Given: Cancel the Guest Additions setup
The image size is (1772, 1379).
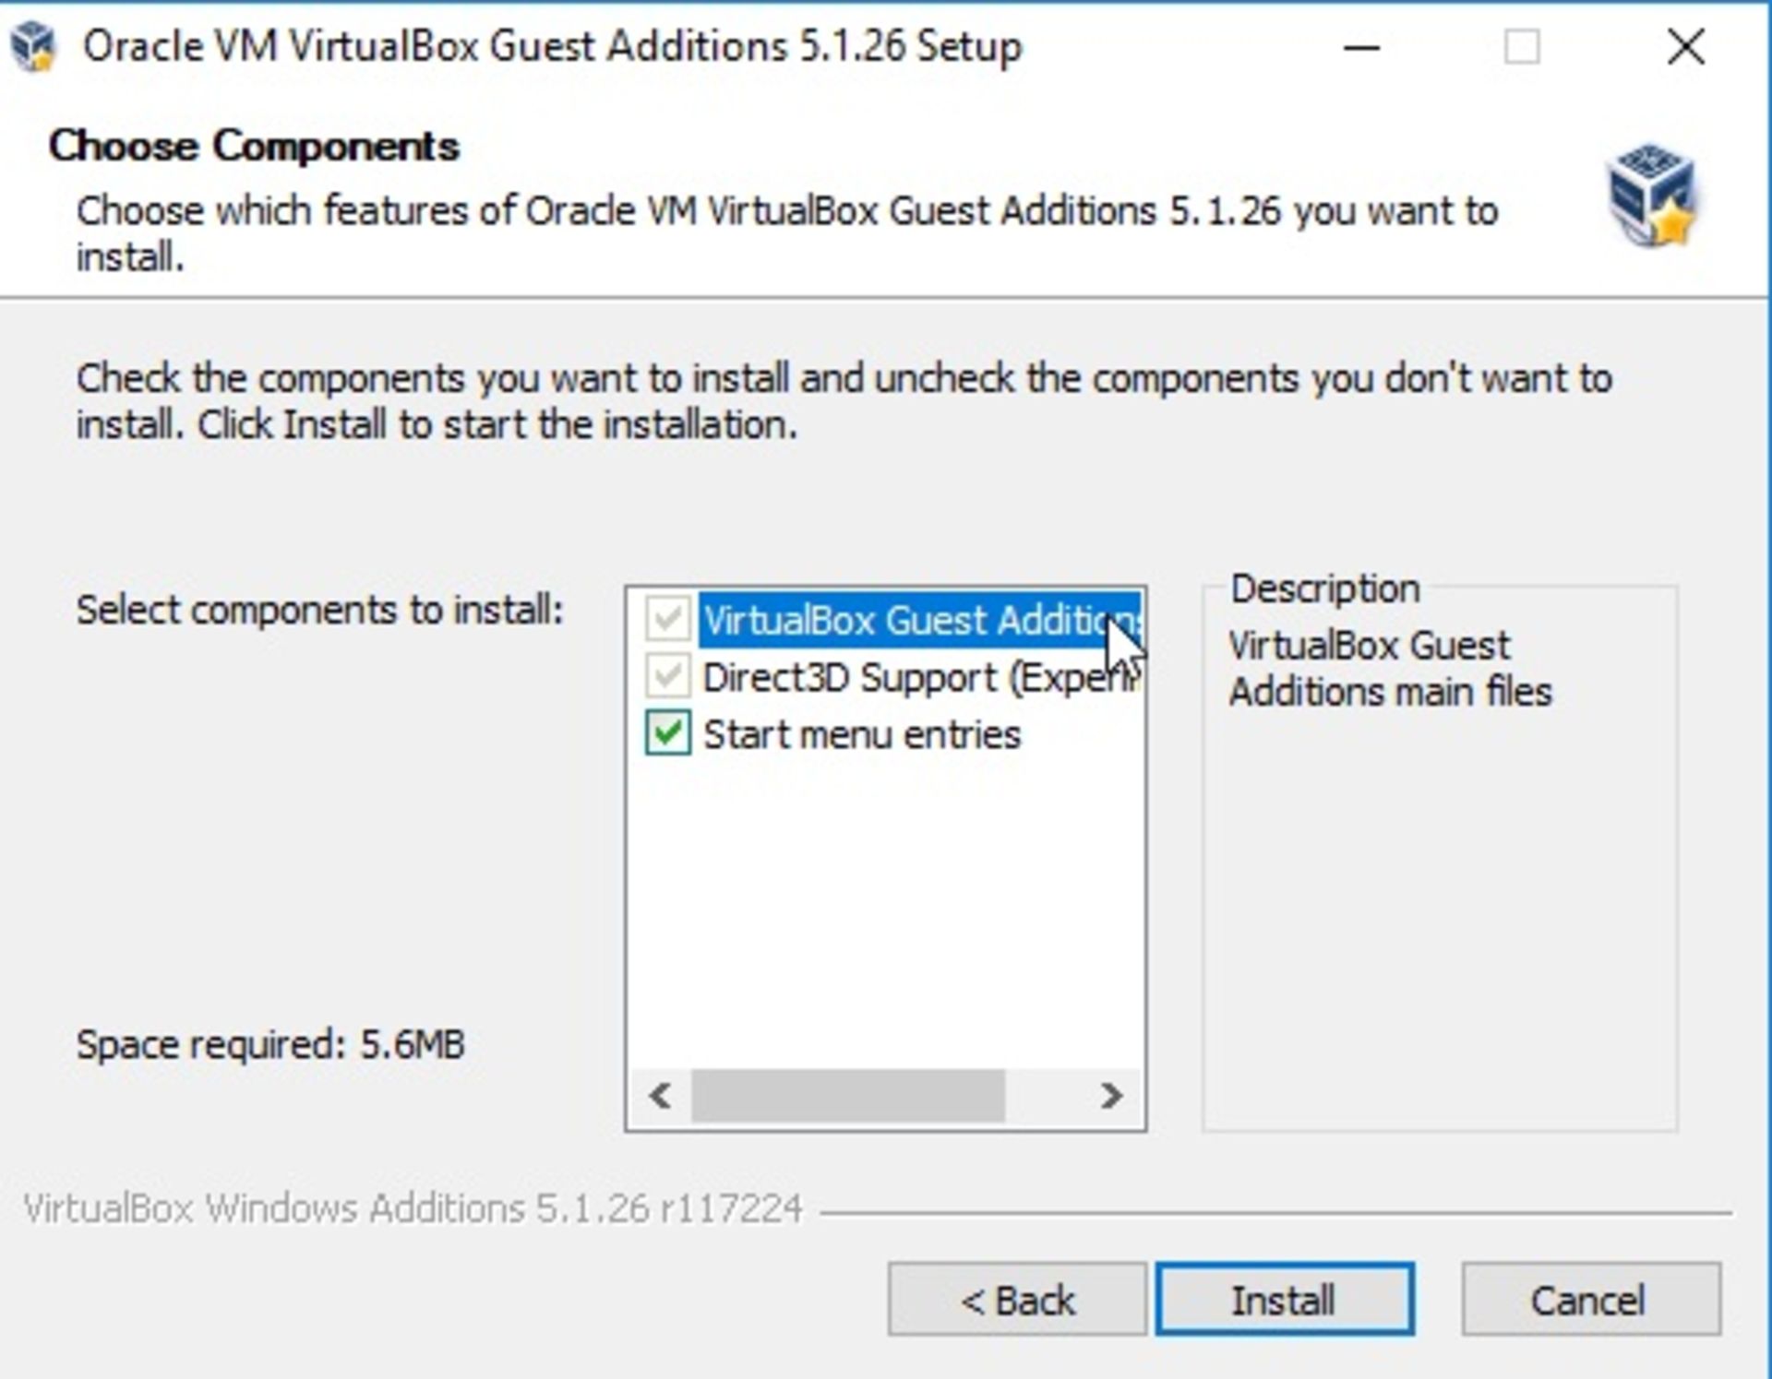Looking at the screenshot, I should pyautogui.click(x=1590, y=1300).
